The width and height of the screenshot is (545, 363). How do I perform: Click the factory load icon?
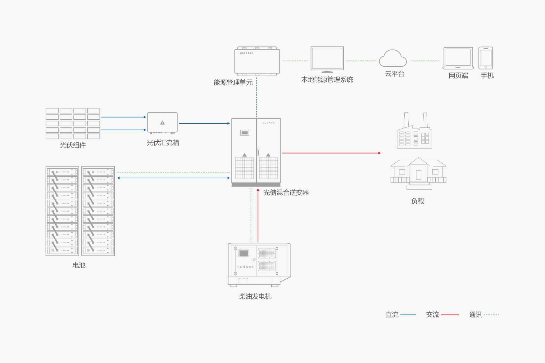click(x=415, y=131)
